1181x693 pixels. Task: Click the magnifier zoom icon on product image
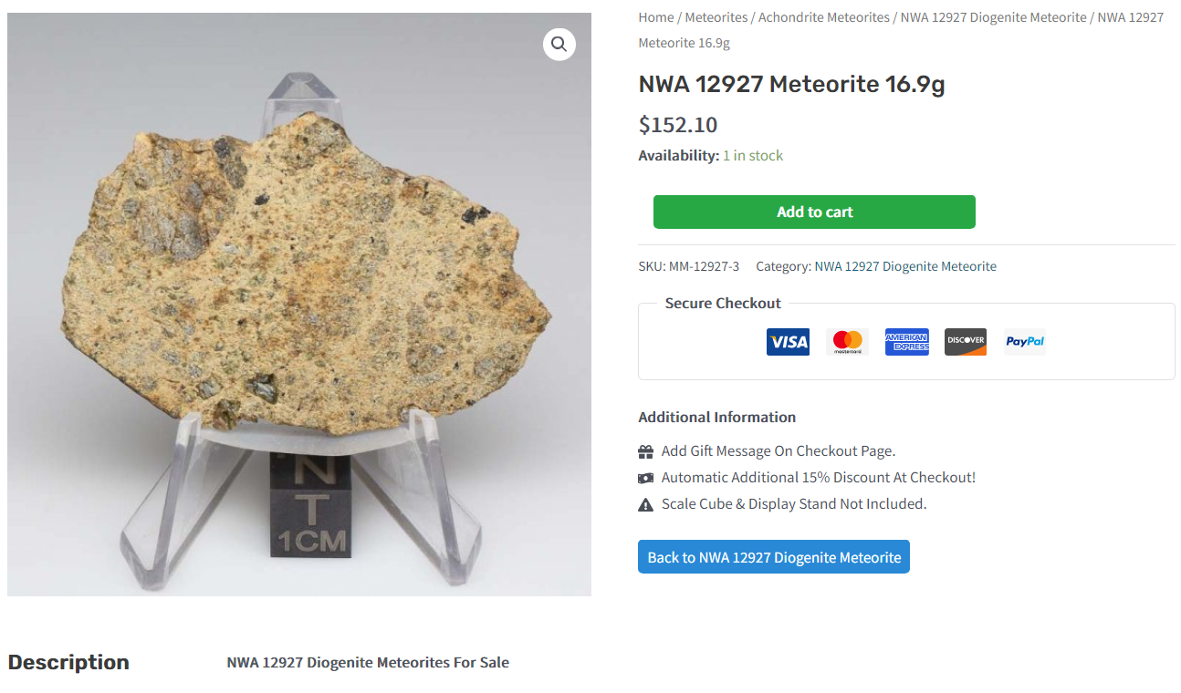tap(559, 43)
